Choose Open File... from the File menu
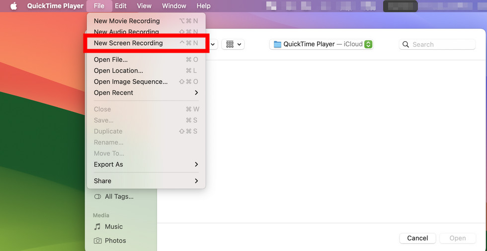The width and height of the screenshot is (487, 251). coord(146,60)
